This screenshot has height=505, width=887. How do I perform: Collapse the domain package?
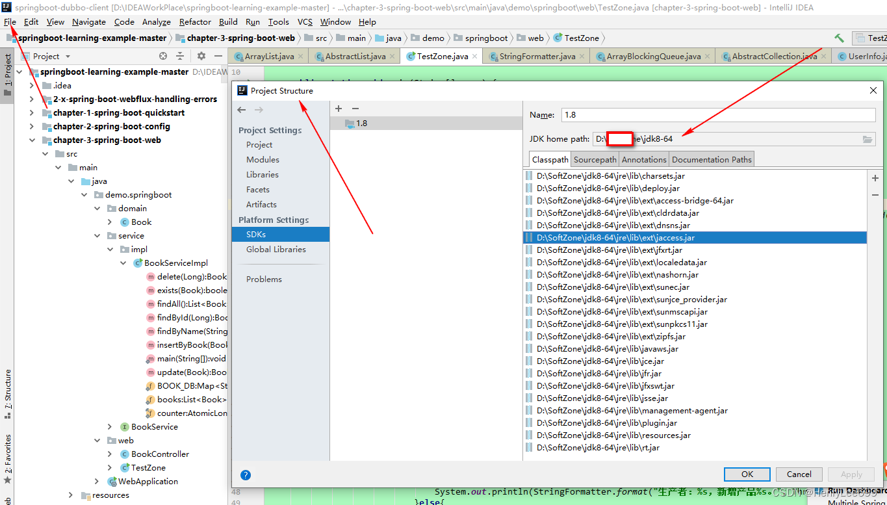(97, 209)
